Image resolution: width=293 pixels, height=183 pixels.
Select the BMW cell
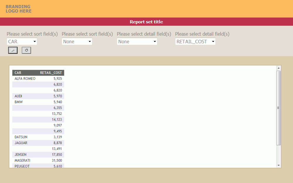click(x=19, y=102)
